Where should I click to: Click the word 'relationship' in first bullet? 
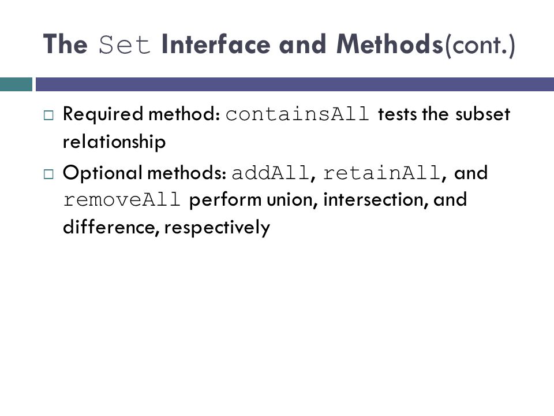pos(114,142)
